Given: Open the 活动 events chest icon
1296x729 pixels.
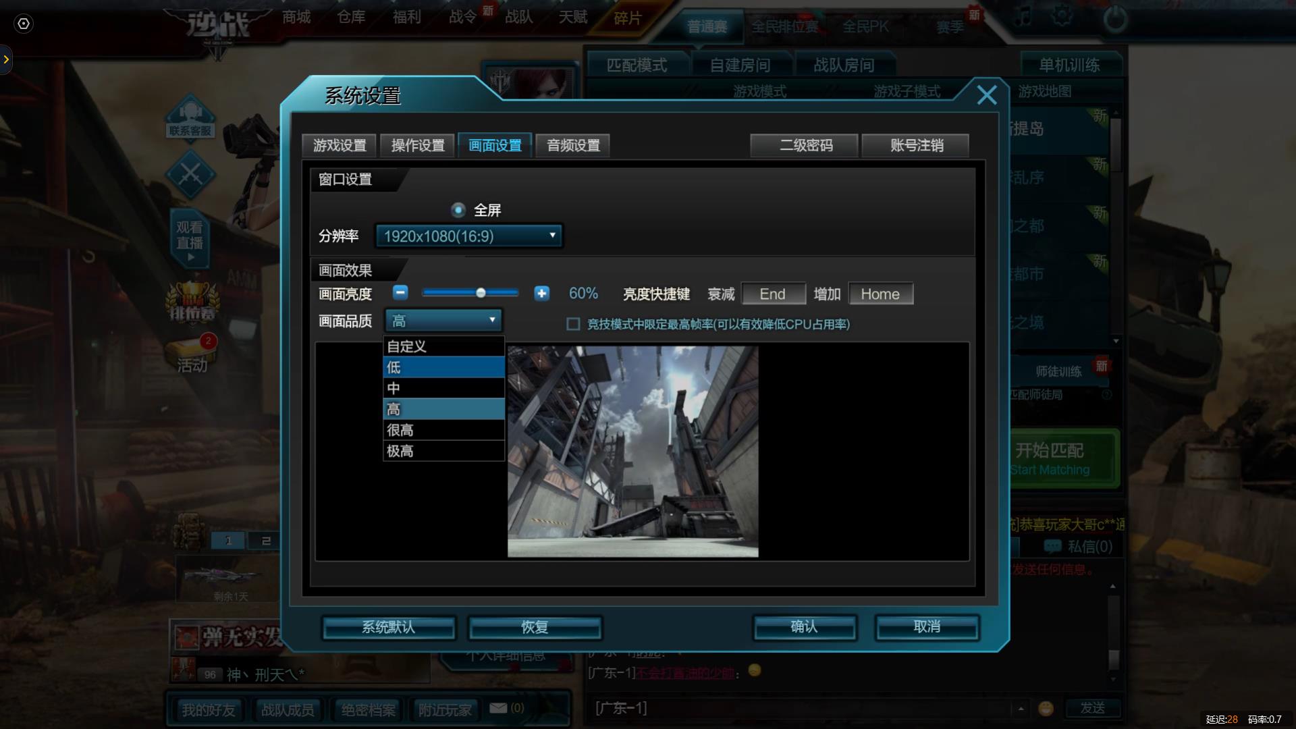Looking at the screenshot, I should (x=192, y=354).
